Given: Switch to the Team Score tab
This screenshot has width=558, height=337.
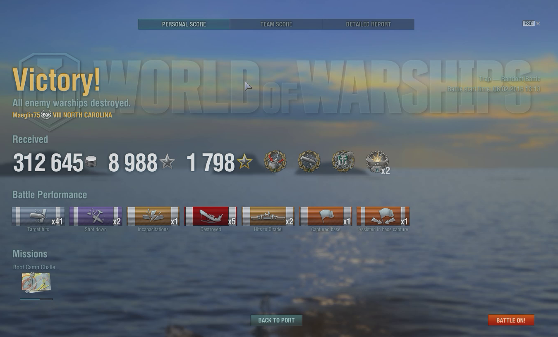Looking at the screenshot, I should click(276, 24).
